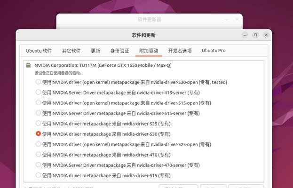Open the 其它软件 tab

[71, 51]
